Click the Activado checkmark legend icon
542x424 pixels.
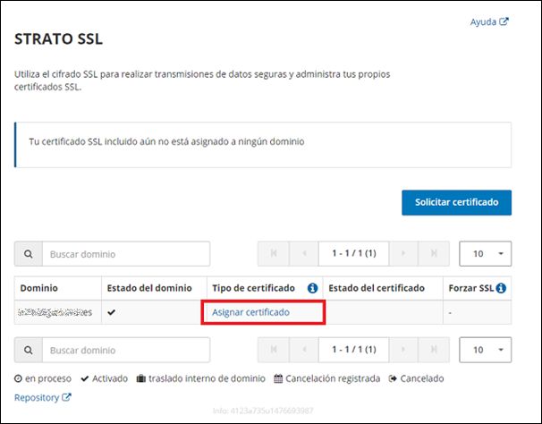[x=84, y=378]
